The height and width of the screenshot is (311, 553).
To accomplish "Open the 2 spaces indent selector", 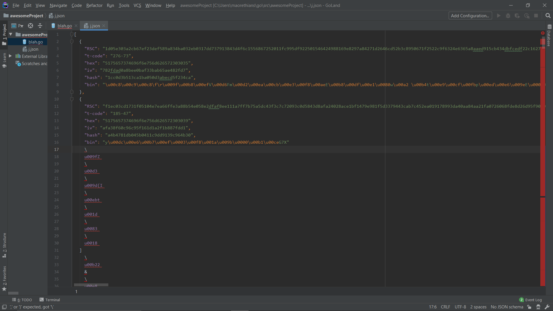I will click(478, 307).
